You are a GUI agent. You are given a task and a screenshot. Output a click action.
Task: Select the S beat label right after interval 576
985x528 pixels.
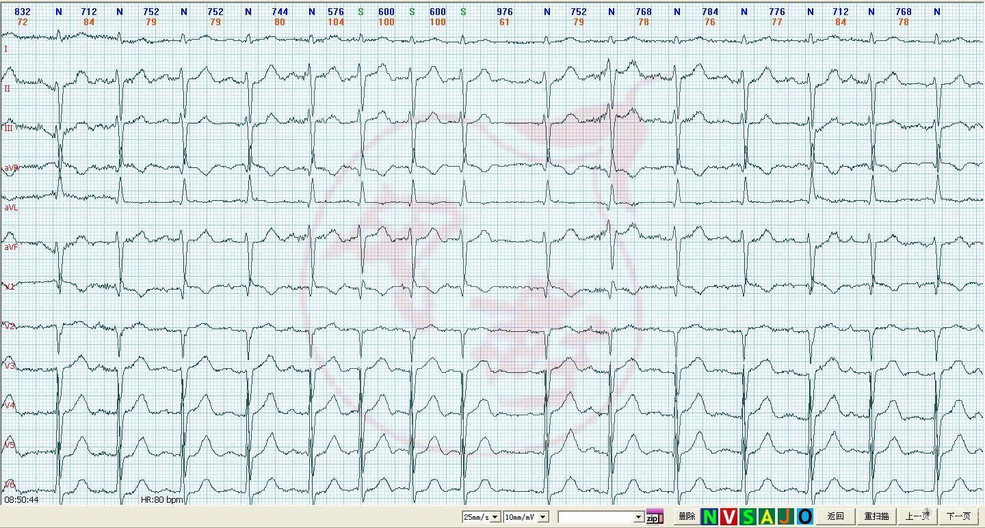click(x=360, y=12)
